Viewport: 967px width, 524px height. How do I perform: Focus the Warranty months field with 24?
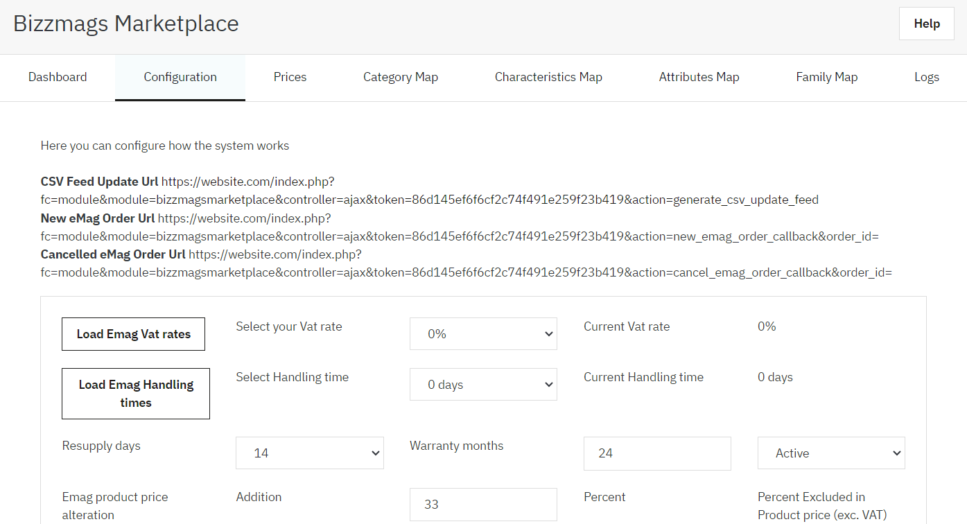(657, 453)
